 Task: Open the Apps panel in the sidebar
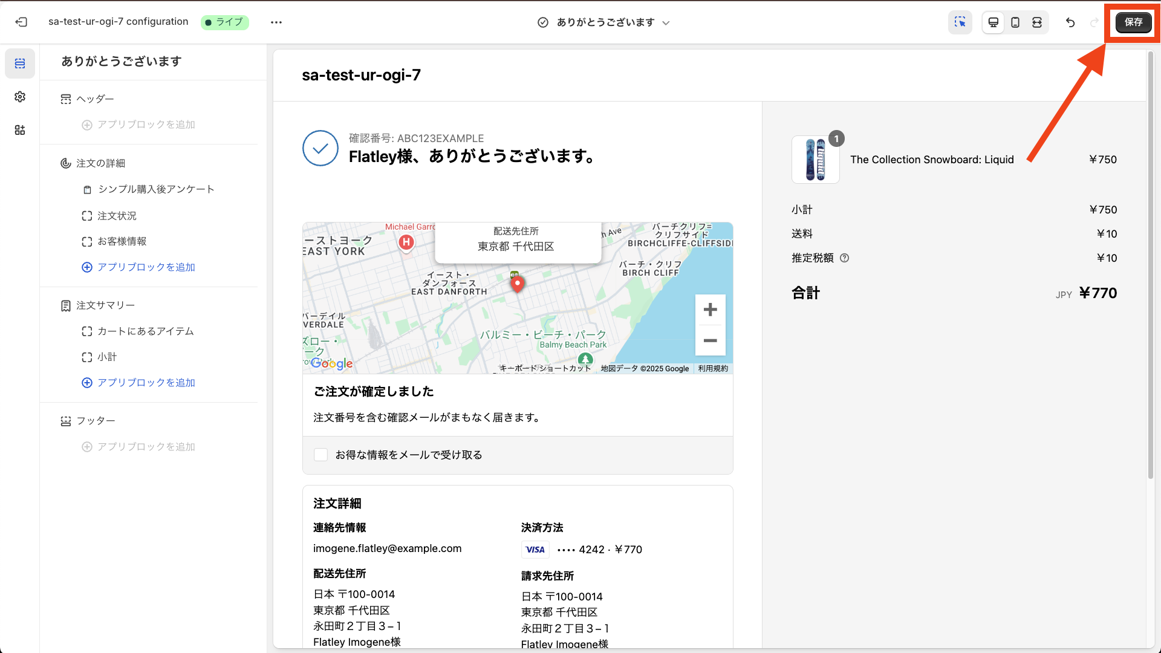coord(20,130)
